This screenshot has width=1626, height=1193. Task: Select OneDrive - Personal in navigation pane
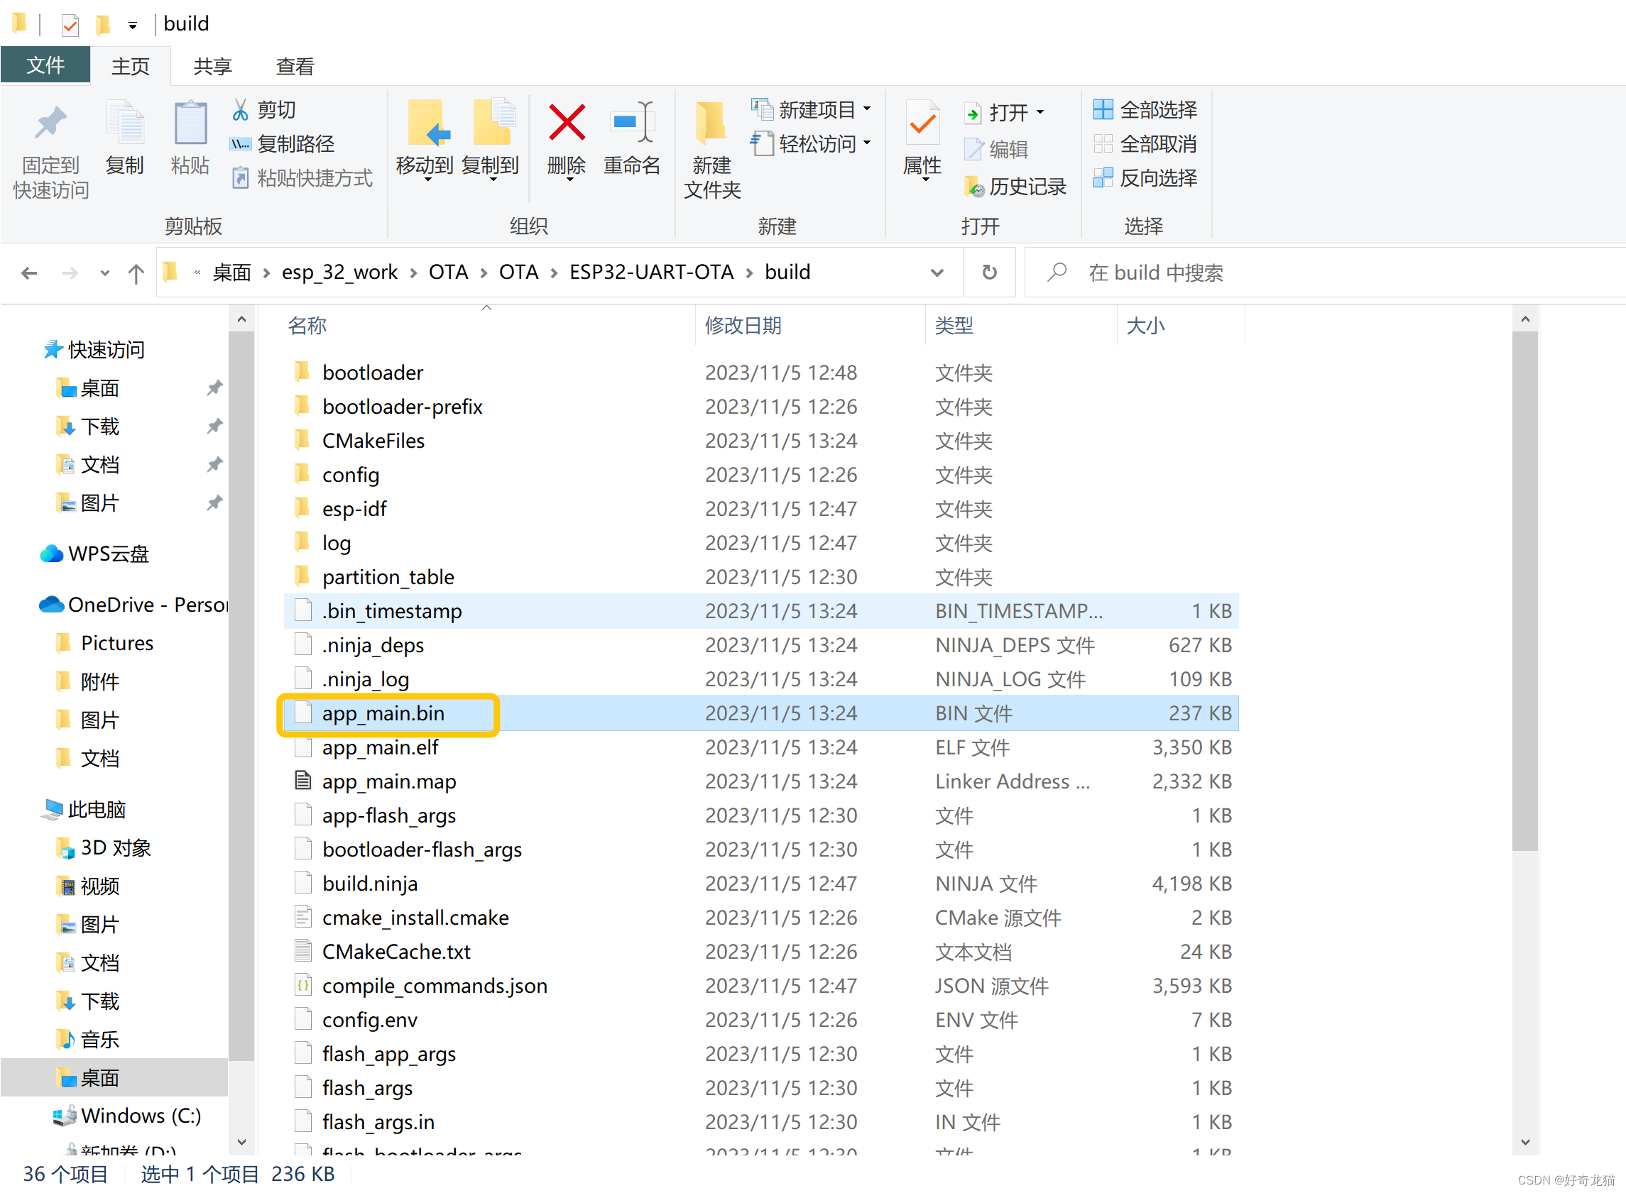pos(133,605)
